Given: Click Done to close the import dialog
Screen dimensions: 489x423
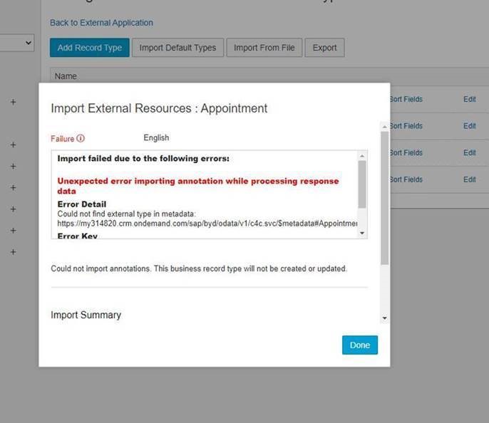Looking at the screenshot, I should [359, 345].
